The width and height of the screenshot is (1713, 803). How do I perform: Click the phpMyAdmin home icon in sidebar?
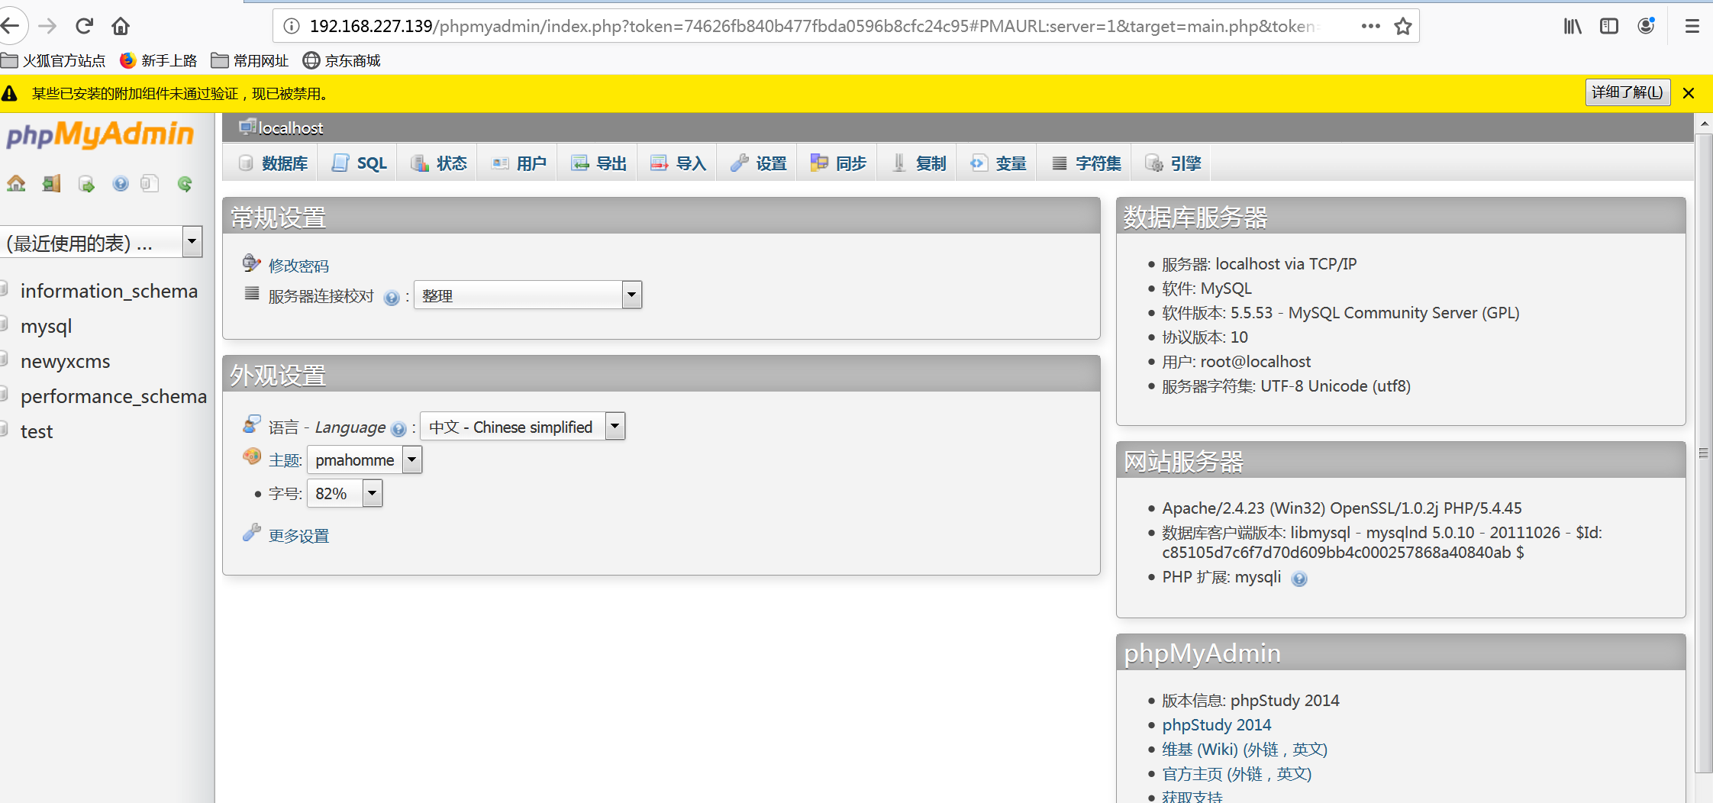click(x=16, y=183)
